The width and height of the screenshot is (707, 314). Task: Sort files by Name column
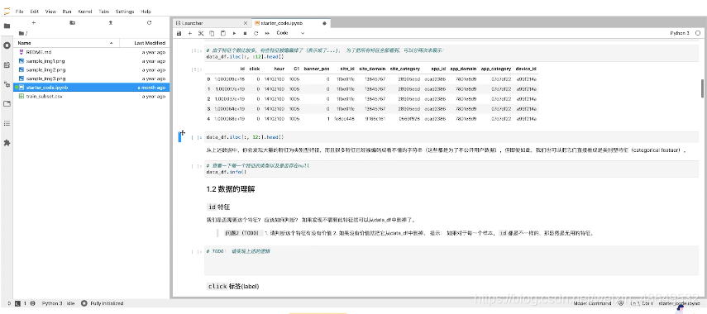click(x=65, y=43)
